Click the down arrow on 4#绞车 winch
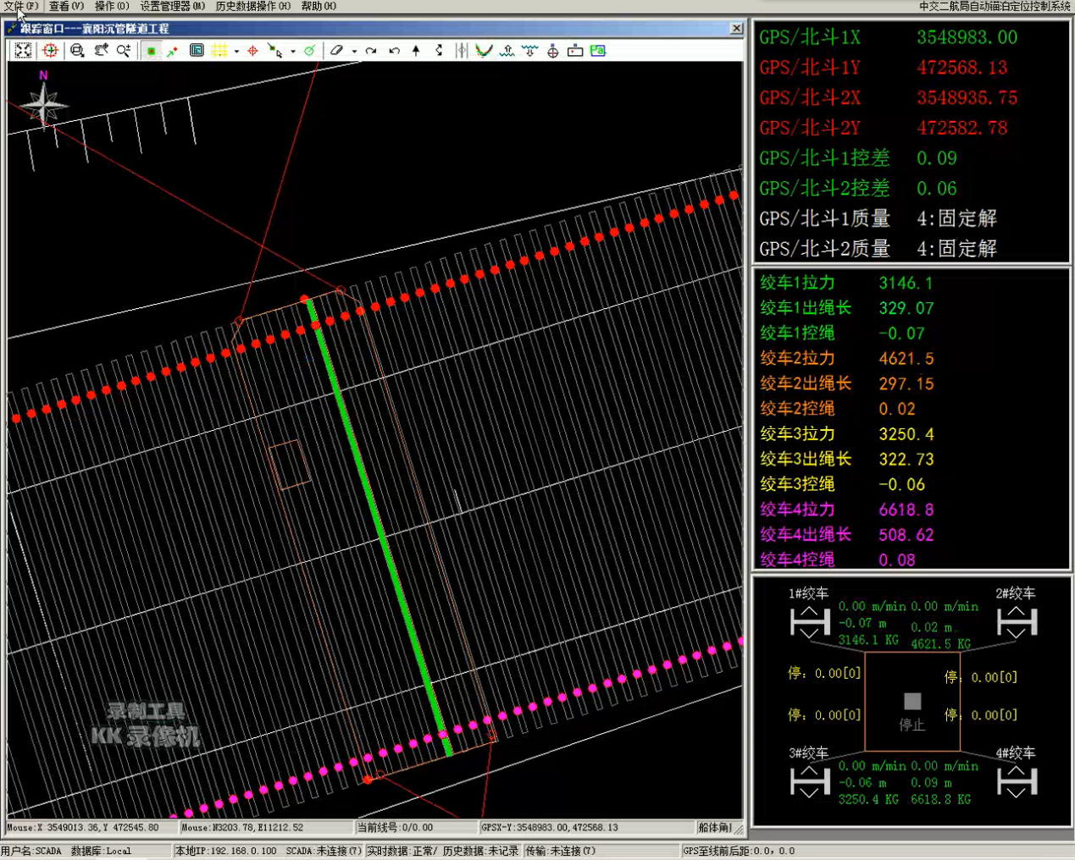This screenshot has height=860, width=1075. (x=1017, y=793)
